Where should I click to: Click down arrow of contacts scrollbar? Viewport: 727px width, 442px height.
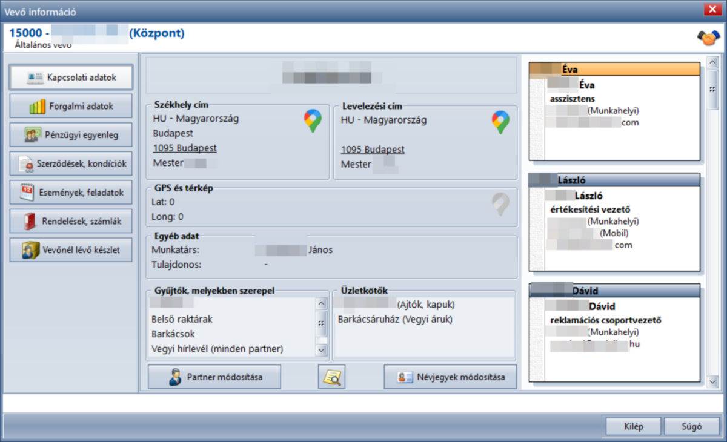(x=713, y=381)
